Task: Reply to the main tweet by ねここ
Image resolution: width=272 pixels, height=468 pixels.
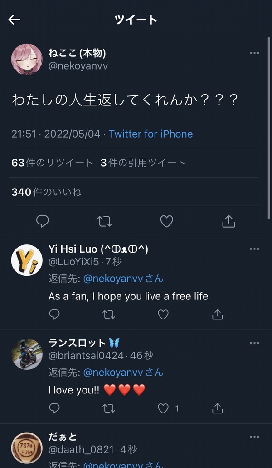Action: tap(42, 221)
